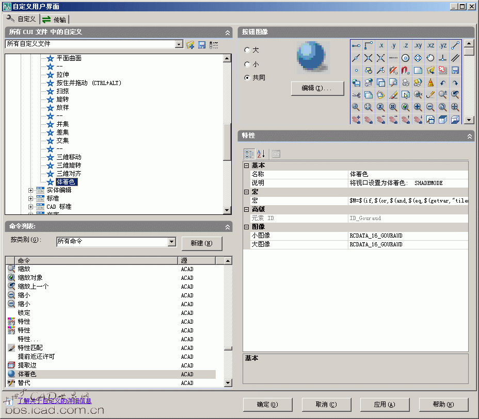Pick the broom icon in the image grid
The image size is (479, 419).
[x=430, y=82]
